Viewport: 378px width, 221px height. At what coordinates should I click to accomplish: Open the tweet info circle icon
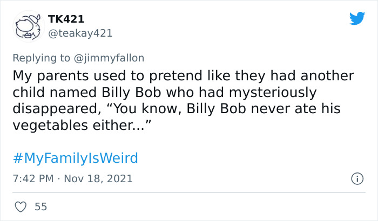click(x=356, y=178)
